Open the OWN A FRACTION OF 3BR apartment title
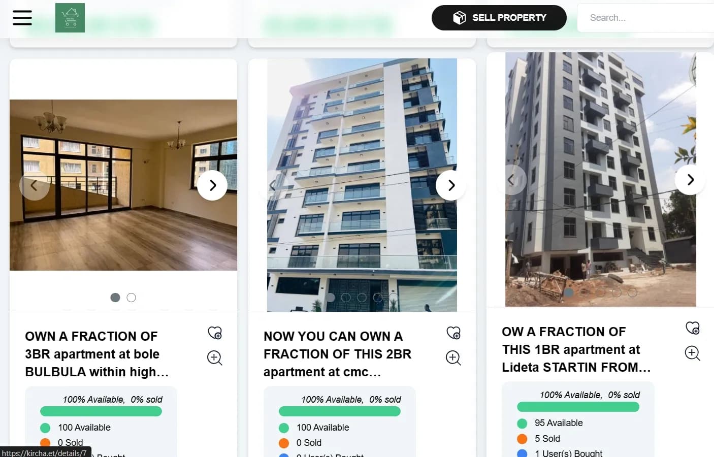The height and width of the screenshot is (457, 714). (97, 354)
